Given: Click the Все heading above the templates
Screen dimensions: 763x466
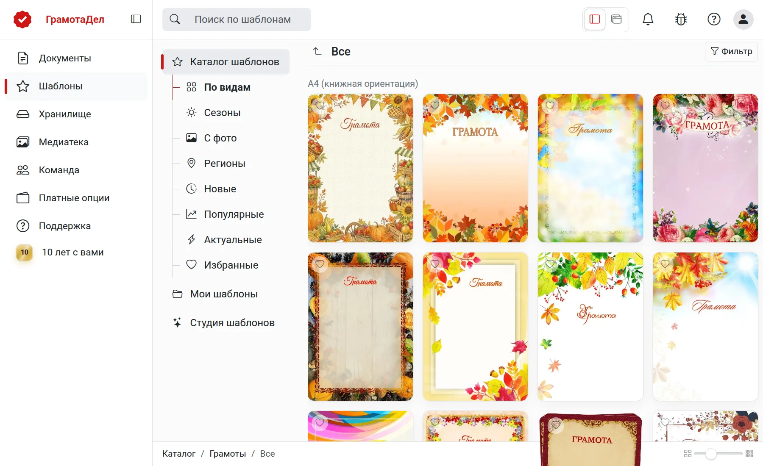Looking at the screenshot, I should (341, 52).
